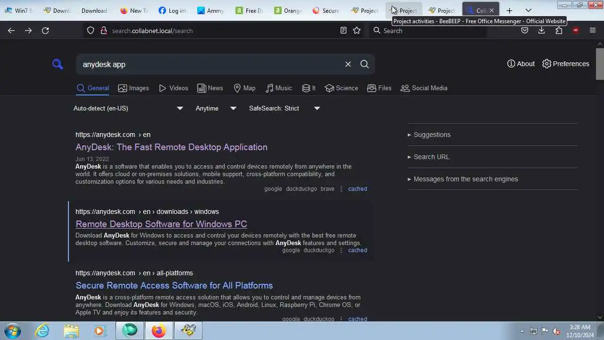Viewport: 604px width, 340px height.
Task: Go forward with the browser forward arrow
Action: point(28,30)
